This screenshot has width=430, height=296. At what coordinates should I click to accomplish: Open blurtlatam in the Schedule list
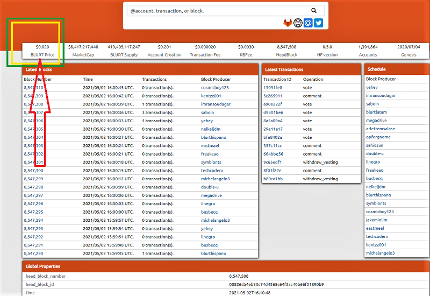pyautogui.click(x=376, y=112)
